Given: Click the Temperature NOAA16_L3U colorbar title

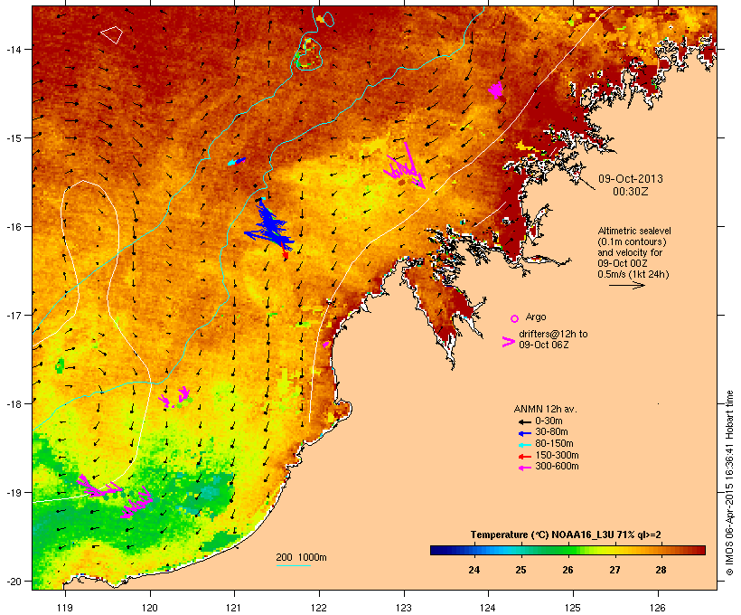Looking at the screenshot, I should 566,535.
